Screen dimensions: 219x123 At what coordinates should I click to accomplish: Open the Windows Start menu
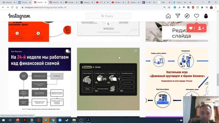pos(3,120)
